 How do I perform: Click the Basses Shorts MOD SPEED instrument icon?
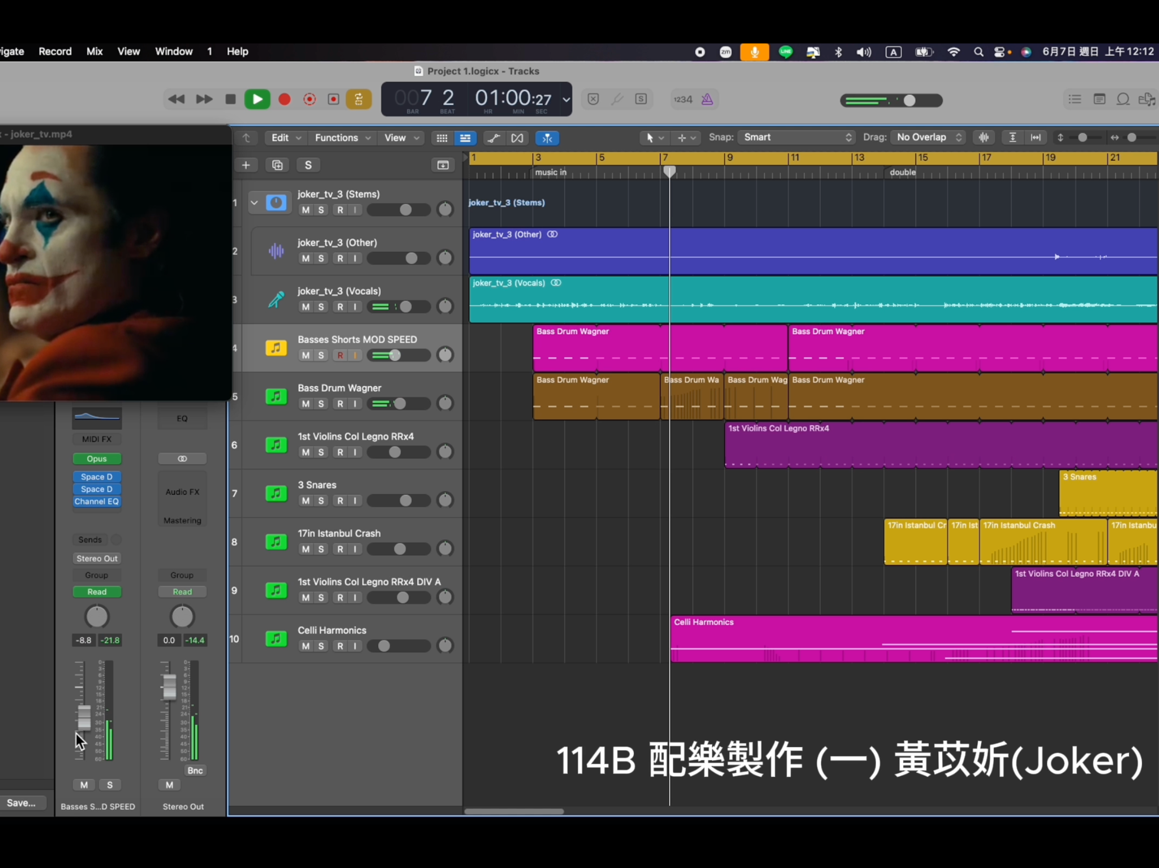point(276,348)
